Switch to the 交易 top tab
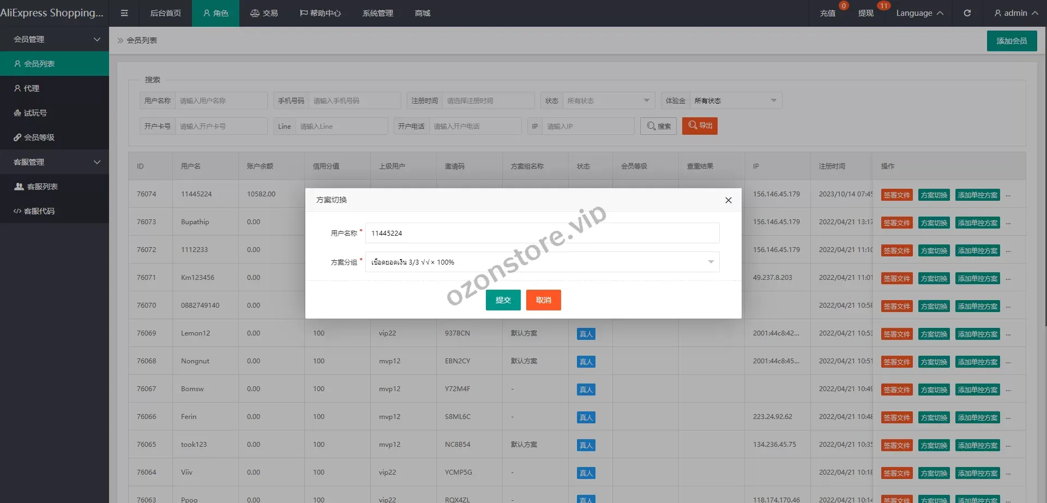 [x=264, y=13]
